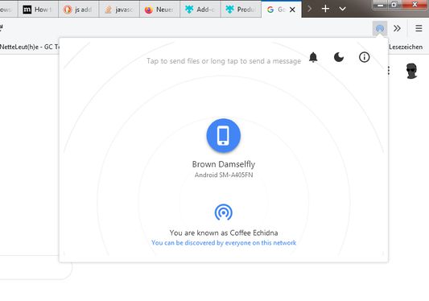
Task: Open notifications bell in Snapdrop popup
Action: tap(313, 57)
